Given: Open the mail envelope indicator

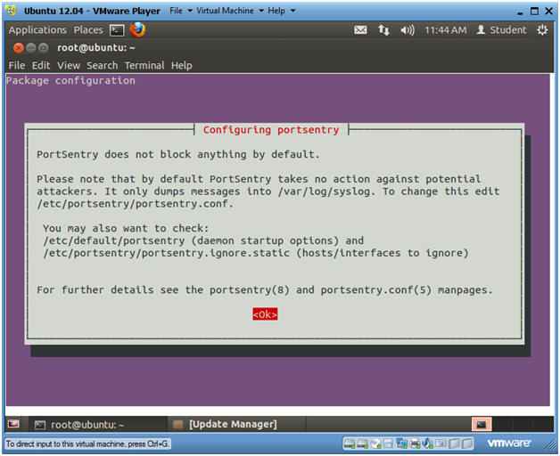Looking at the screenshot, I should pyautogui.click(x=360, y=30).
